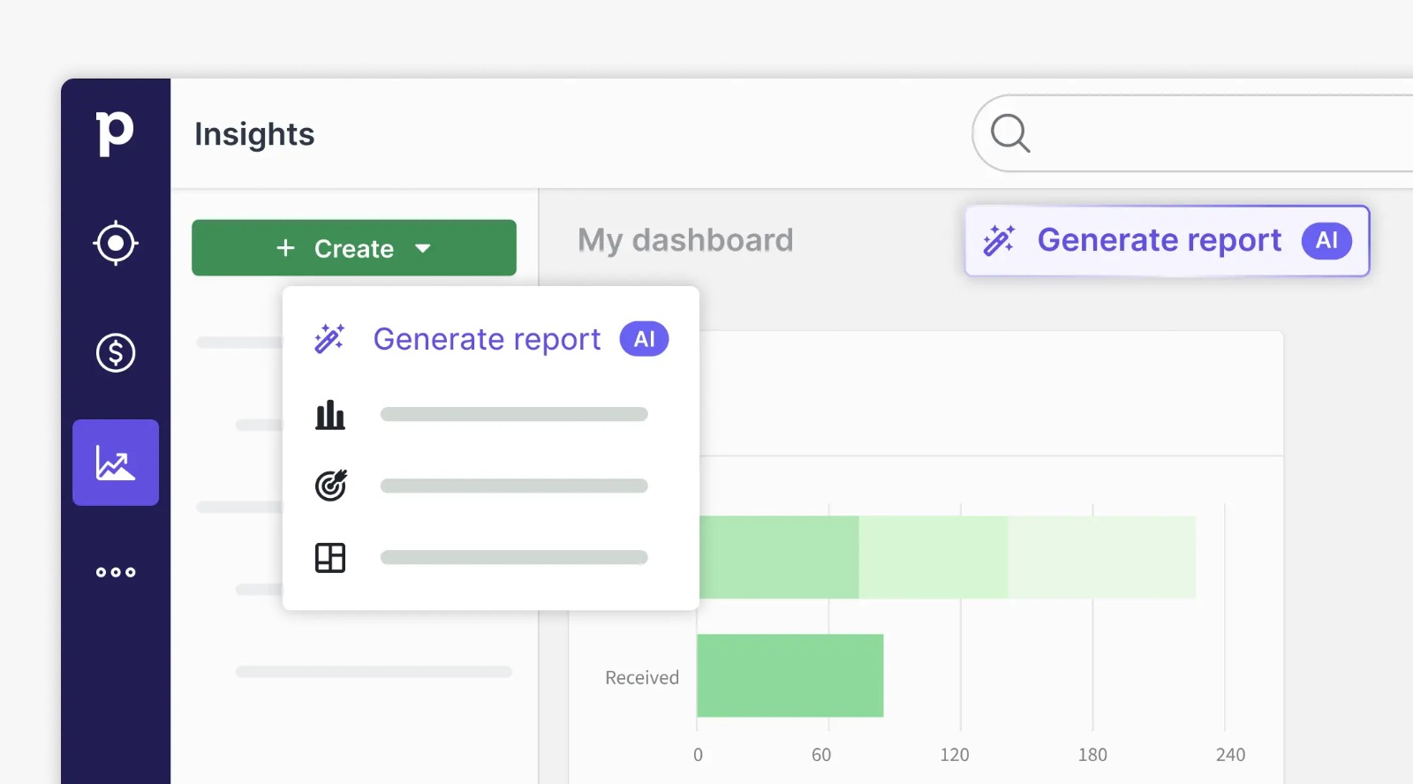Click the darkest green segment of top bar
1413x784 pixels.
coord(779,557)
